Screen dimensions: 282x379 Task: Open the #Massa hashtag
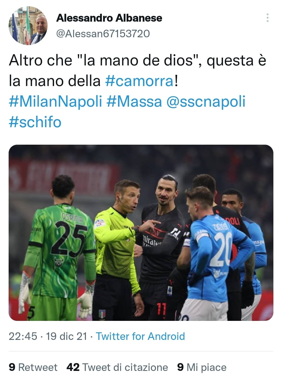[x=134, y=101]
